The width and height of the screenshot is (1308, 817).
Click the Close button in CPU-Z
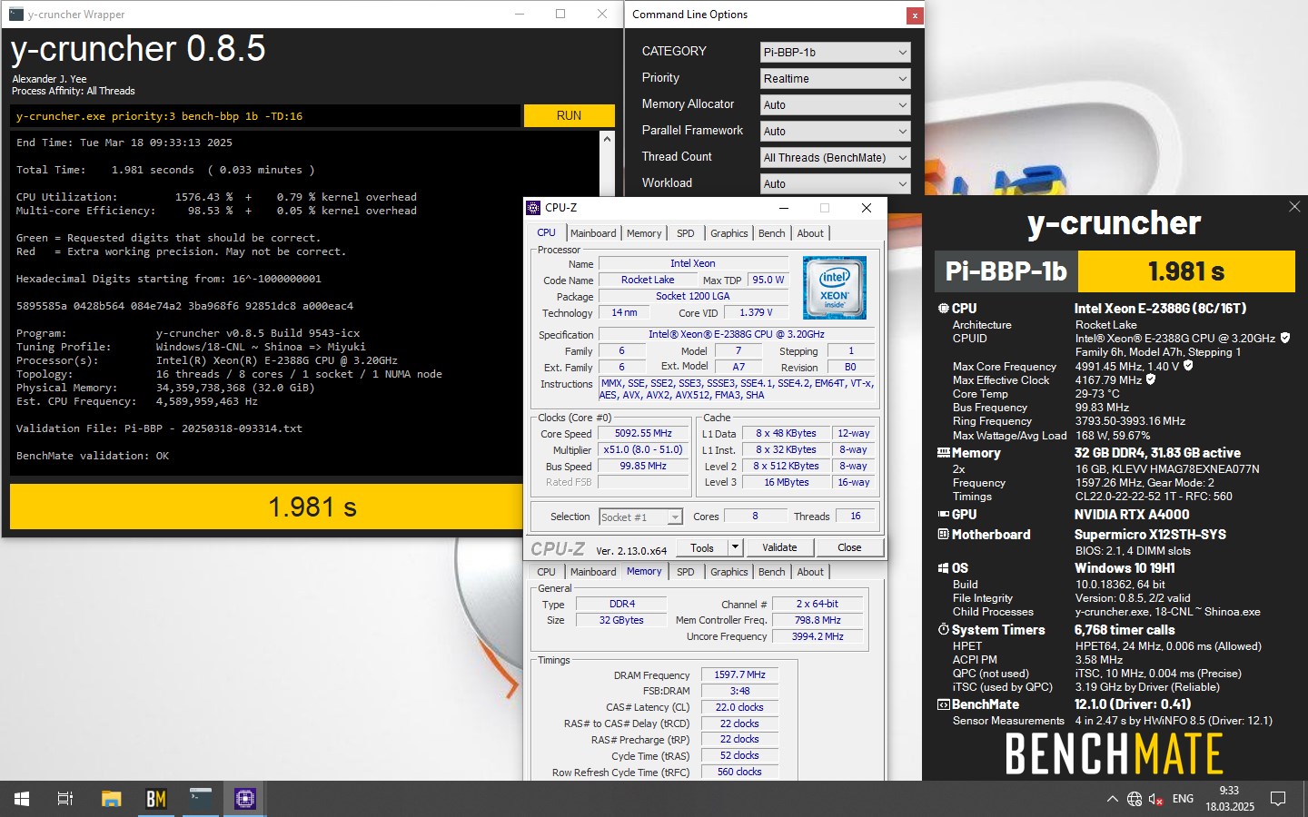tap(849, 547)
